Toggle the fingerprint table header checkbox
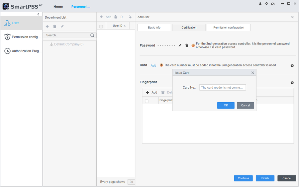This screenshot has height=187, width=299. point(147,101)
